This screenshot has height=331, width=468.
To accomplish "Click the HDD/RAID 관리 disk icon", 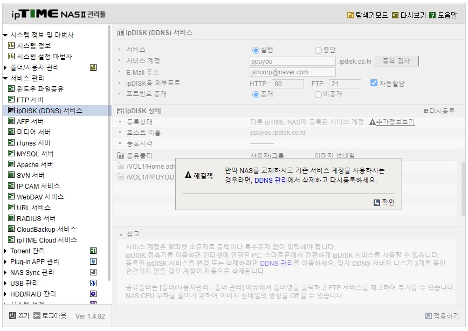I will (x=93, y=294).
